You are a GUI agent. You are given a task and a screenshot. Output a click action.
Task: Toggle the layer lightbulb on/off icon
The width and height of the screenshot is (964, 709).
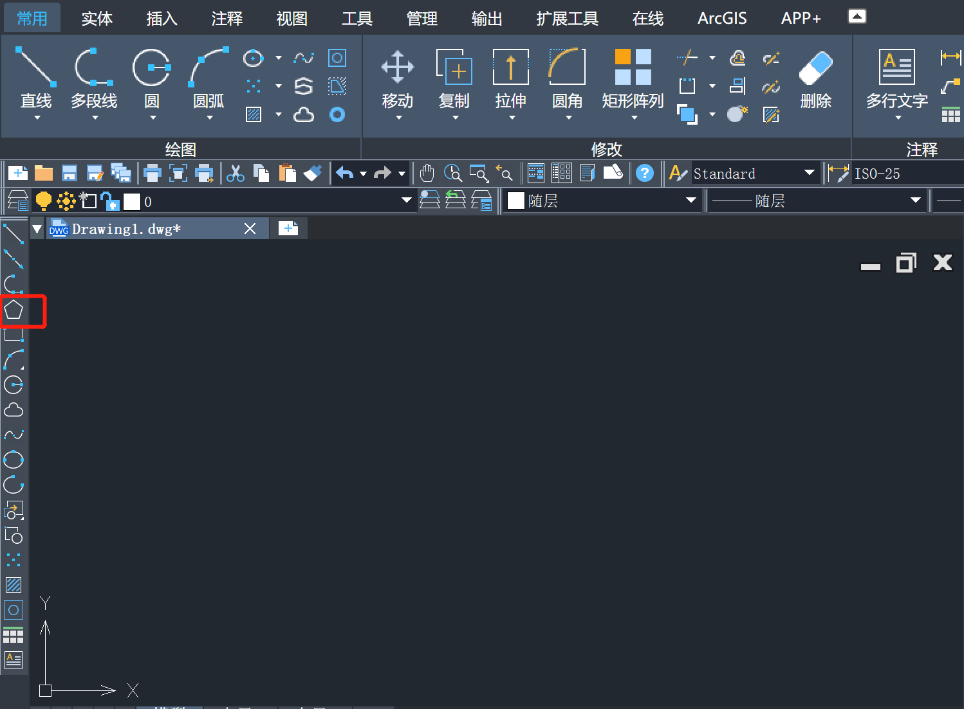[x=44, y=201]
